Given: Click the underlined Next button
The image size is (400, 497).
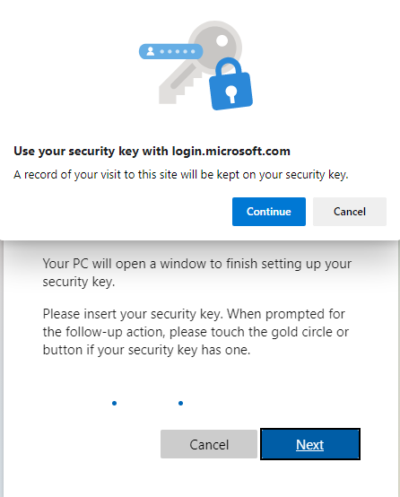Looking at the screenshot, I should pyautogui.click(x=310, y=444).
